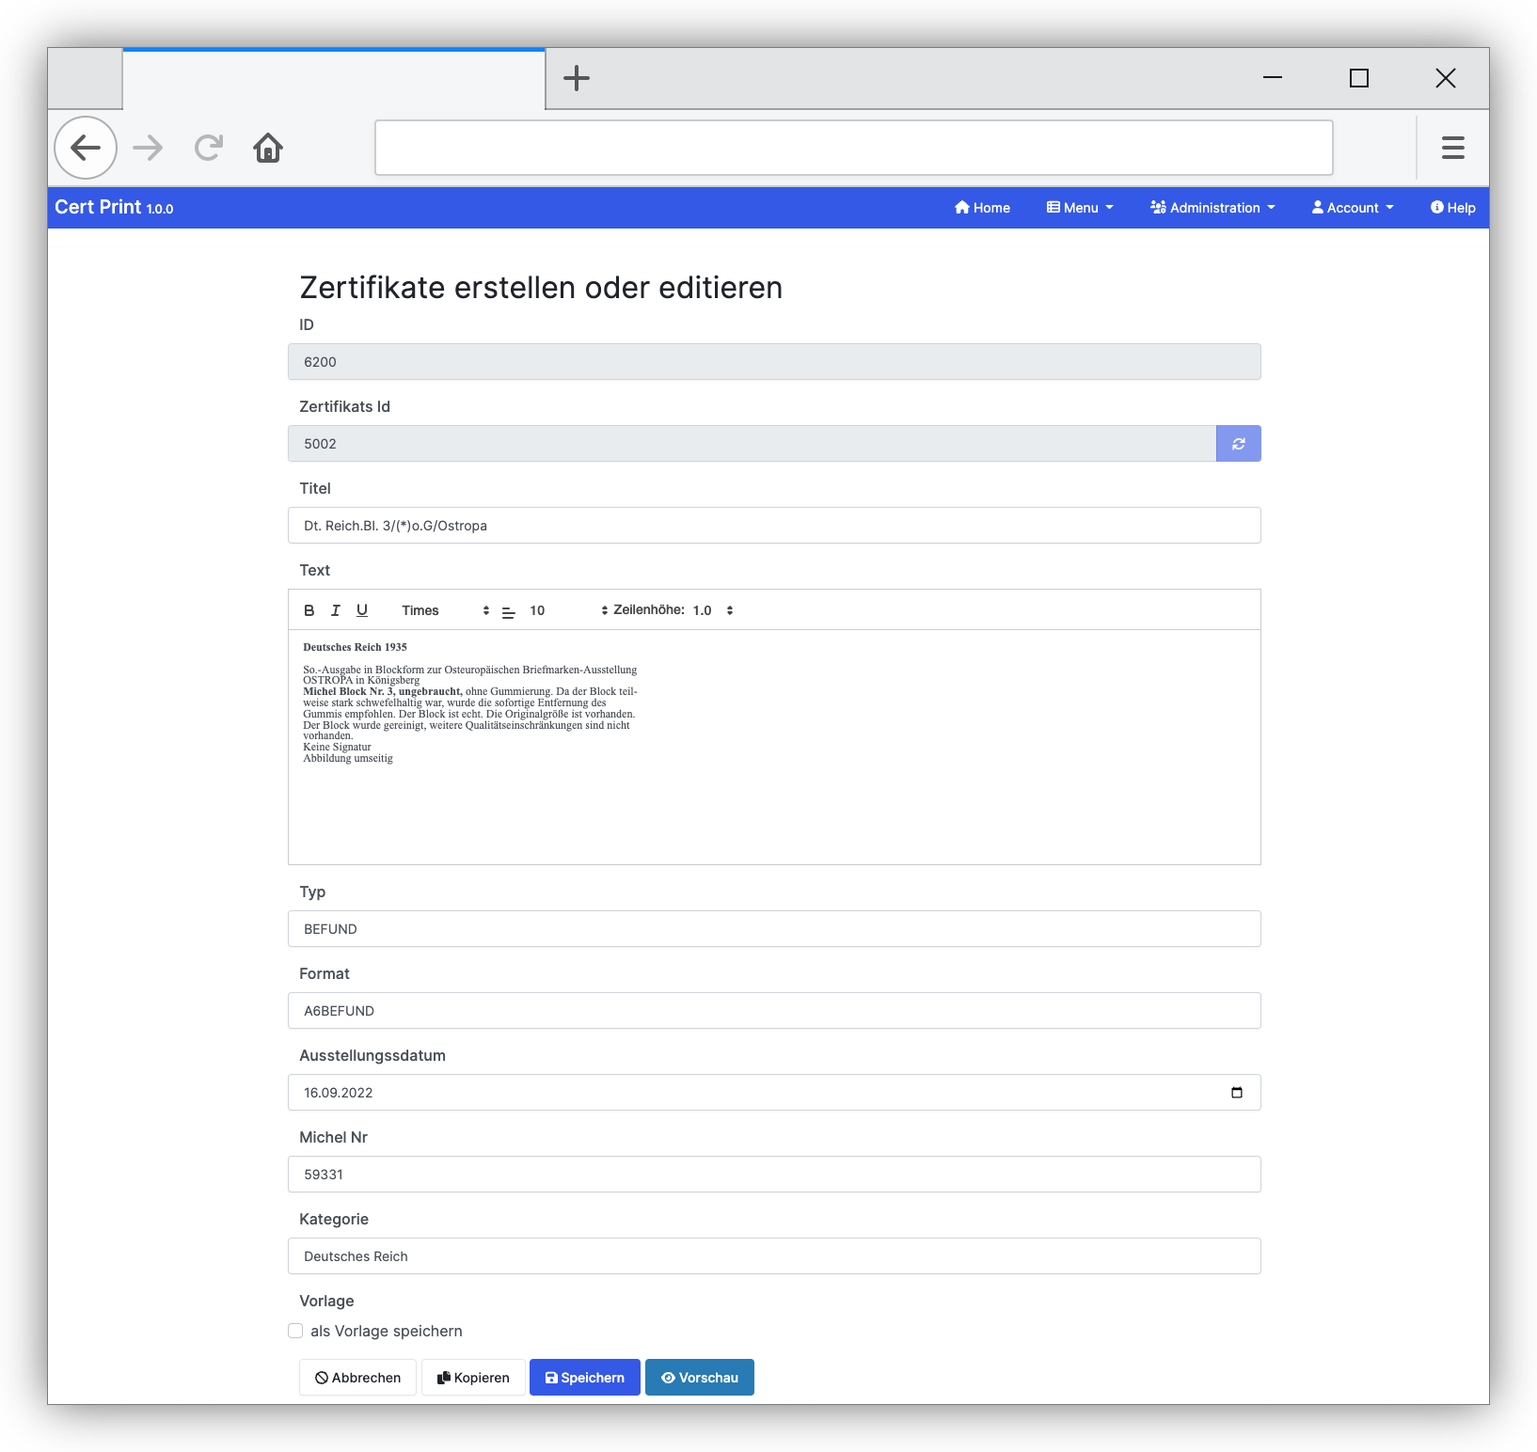Toggle bold formatting in text editor
This screenshot has height=1452, width=1537.
[x=309, y=610]
